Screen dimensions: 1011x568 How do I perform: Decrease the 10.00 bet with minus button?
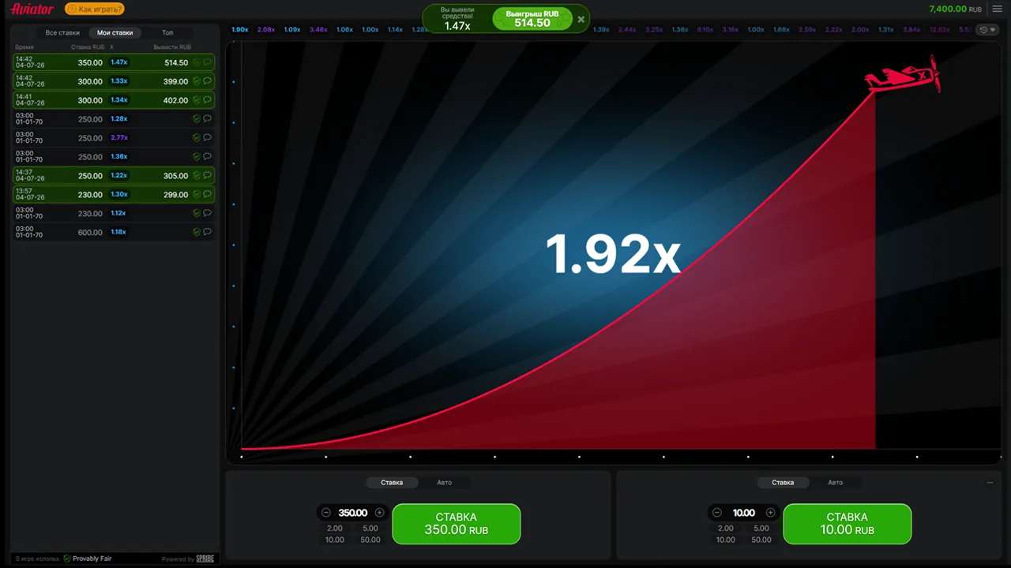717,513
